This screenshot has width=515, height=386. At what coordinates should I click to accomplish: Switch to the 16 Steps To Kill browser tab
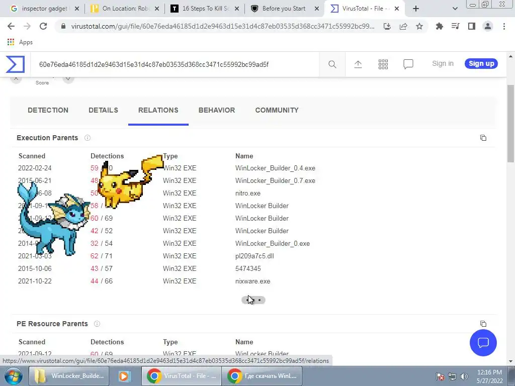pos(204,9)
